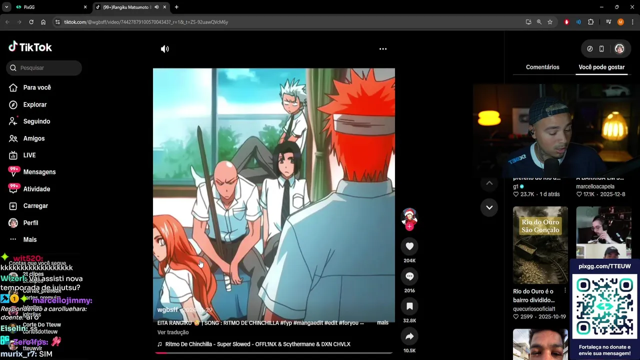Open the Perfil page in the sidebar
The image size is (640, 360).
click(24, 223)
